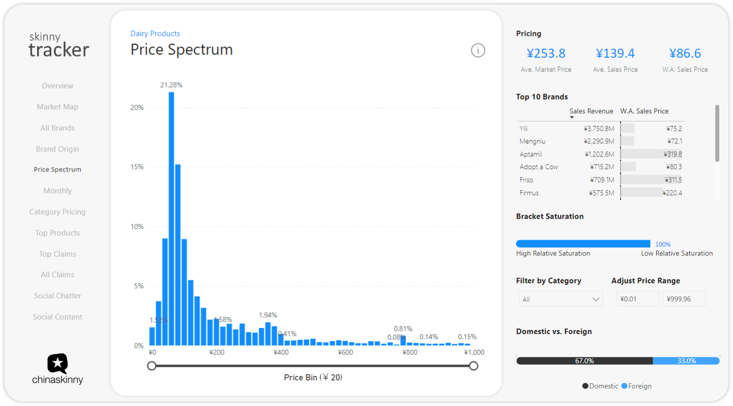
Task: Open All Claims page
Action: coord(57,275)
